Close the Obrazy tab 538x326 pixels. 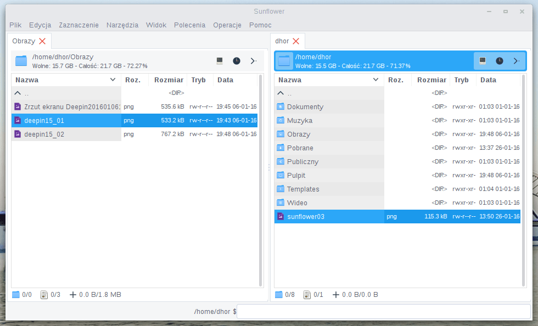point(42,41)
